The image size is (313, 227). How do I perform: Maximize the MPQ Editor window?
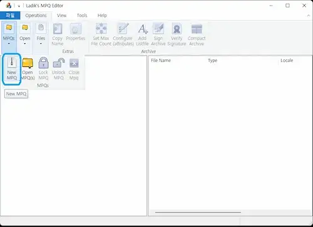click(287, 6)
